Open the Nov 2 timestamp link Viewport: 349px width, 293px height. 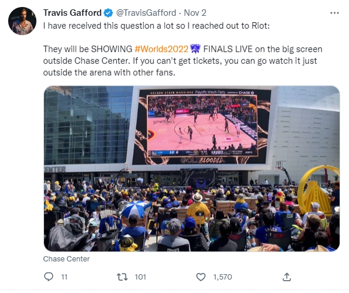coord(195,13)
